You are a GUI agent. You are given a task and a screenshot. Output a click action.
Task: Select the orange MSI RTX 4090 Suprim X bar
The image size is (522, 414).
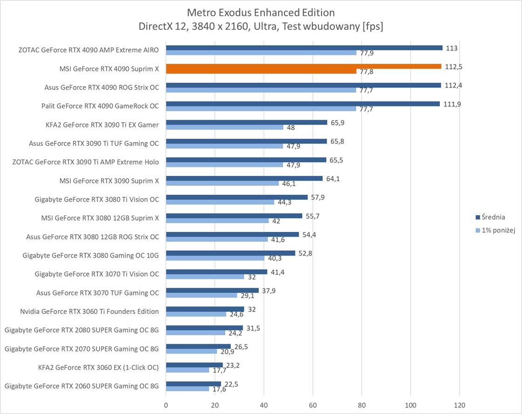point(303,66)
